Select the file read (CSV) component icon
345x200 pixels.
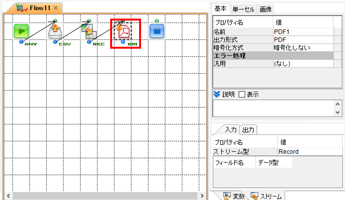coord(55,31)
